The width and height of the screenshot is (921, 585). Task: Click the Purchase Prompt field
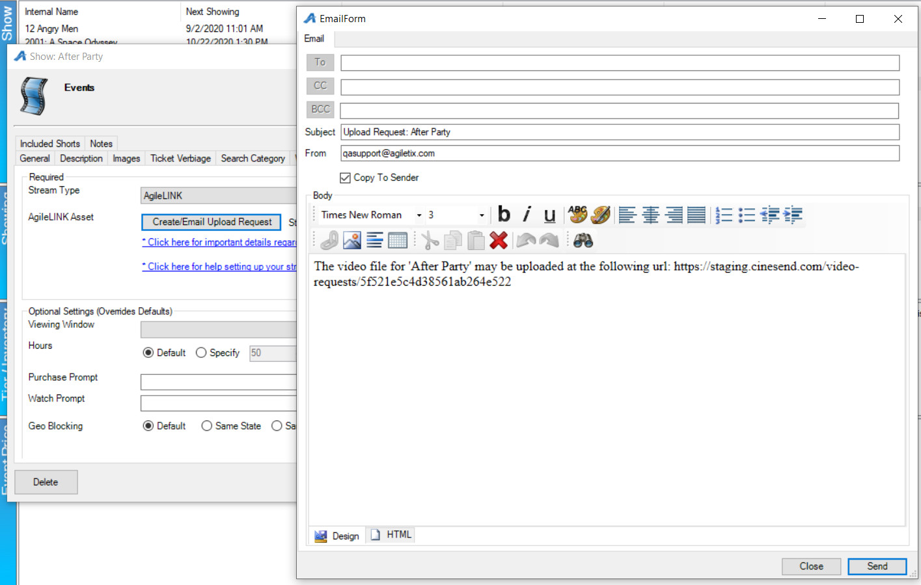[x=219, y=382]
